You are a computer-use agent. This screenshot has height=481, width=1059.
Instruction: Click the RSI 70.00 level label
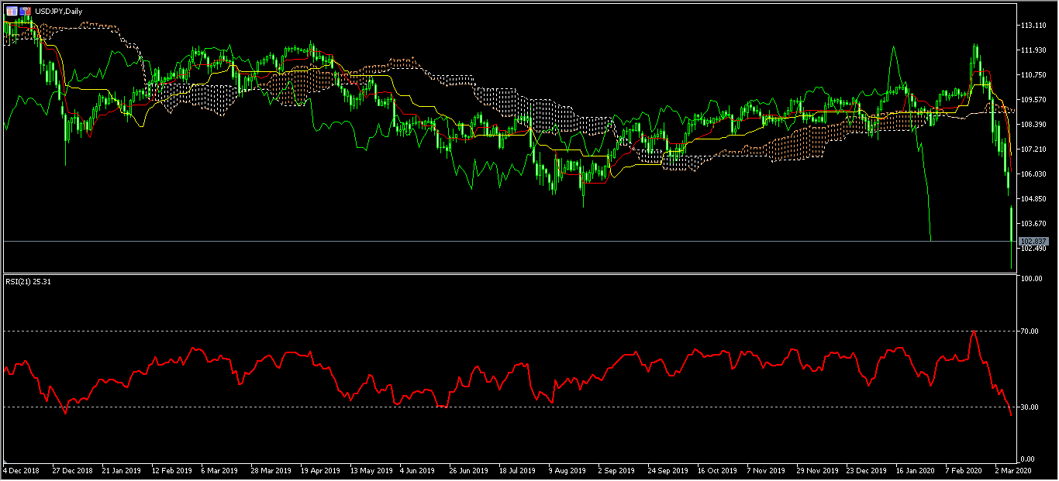click(1029, 331)
